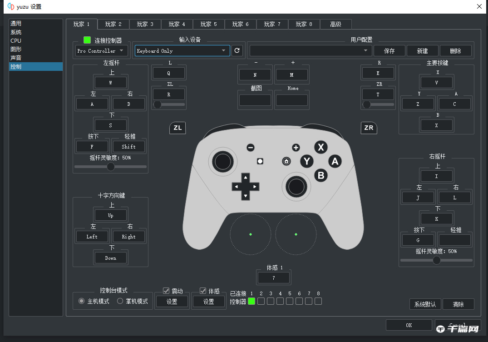Click the 系统默认 defaults button

tap(425, 304)
